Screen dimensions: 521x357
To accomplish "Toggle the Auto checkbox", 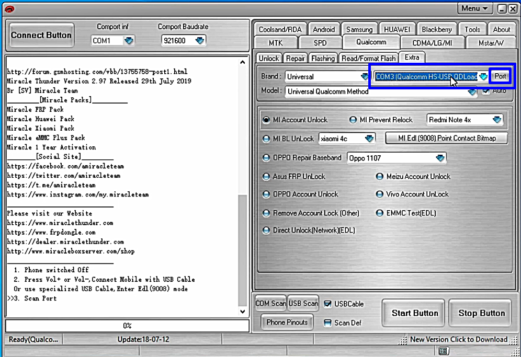I will pyautogui.click(x=486, y=91).
